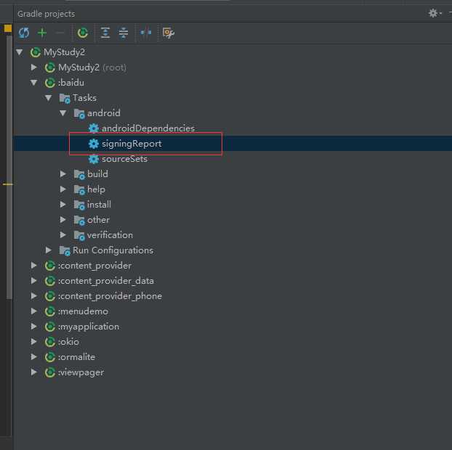Click build folder icon
The width and height of the screenshot is (452, 450).
coord(79,174)
